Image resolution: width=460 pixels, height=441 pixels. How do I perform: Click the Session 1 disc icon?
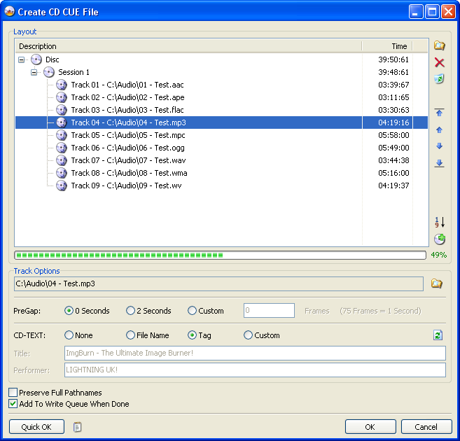pyautogui.click(x=49, y=72)
